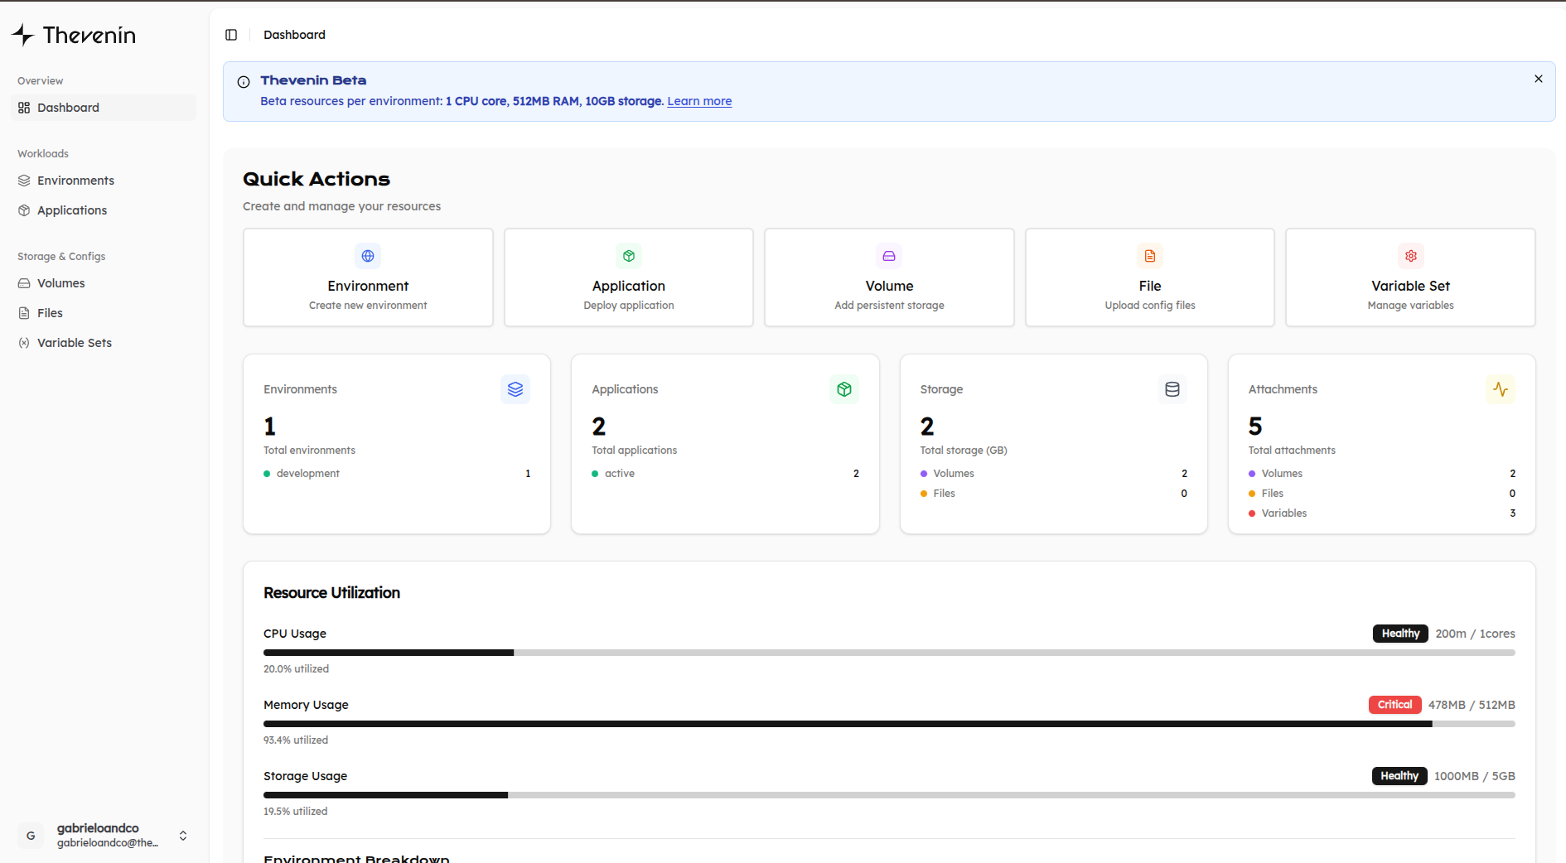The height and width of the screenshot is (863, 1566).
Task: Click the Environments layers icon in sidebar
Action: (x=24, y=181)
